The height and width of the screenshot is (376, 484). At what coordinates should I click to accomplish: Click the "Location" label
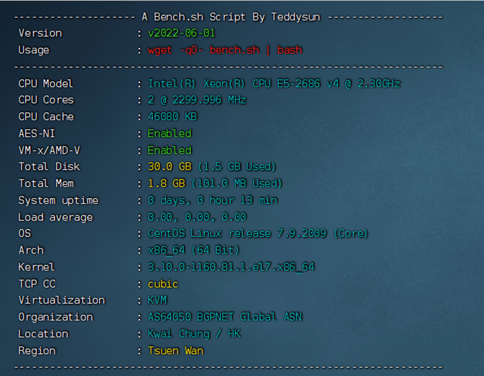click(43, 334)
